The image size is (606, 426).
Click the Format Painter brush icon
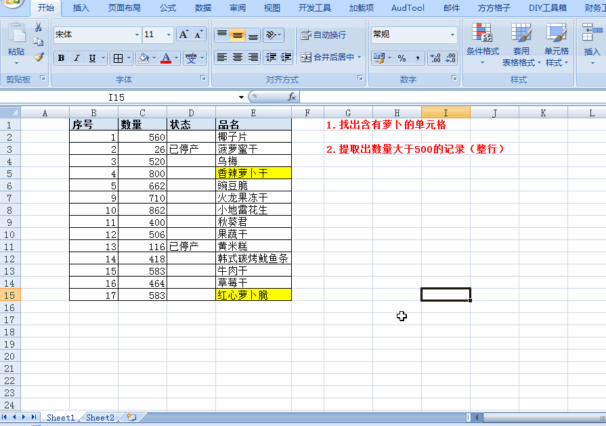(39, 57)
